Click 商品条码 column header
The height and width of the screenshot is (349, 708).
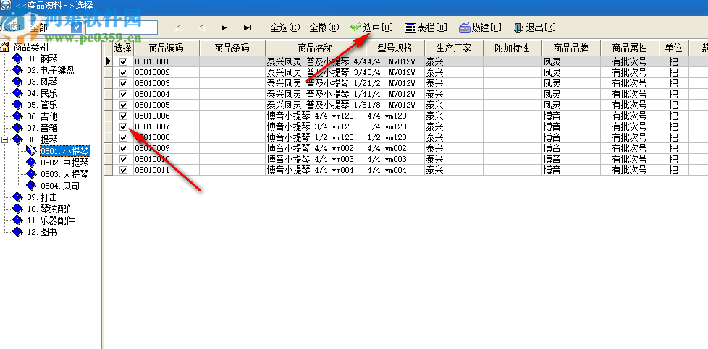pos(232,48)
